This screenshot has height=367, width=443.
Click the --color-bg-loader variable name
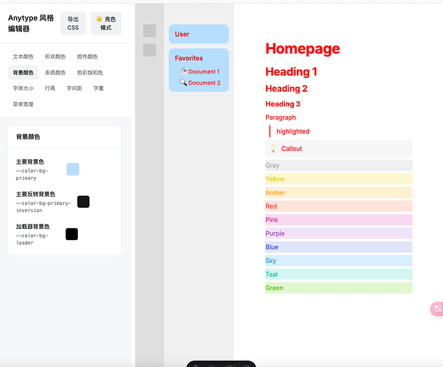coord(32,239)
